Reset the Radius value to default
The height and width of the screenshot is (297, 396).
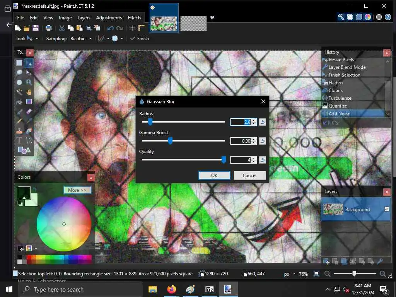263,122
